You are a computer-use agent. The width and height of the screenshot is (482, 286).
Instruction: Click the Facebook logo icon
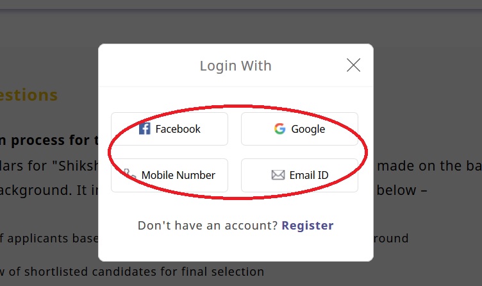[x=145, y=129]
